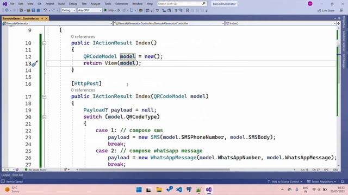Image resolution: width=348 pixels, height=195 pixels.
Task: Open the View menu
Action: (x=30, y=4)
